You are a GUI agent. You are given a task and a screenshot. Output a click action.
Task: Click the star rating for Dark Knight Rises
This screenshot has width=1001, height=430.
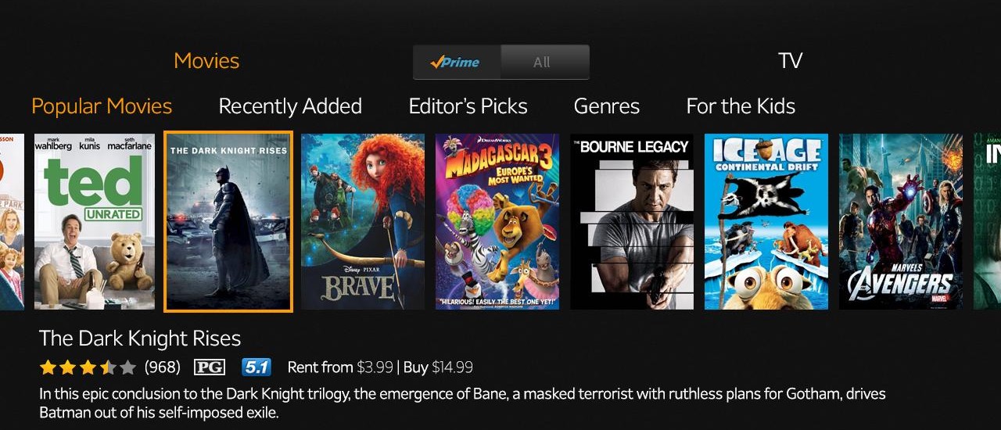coord(88,367)
